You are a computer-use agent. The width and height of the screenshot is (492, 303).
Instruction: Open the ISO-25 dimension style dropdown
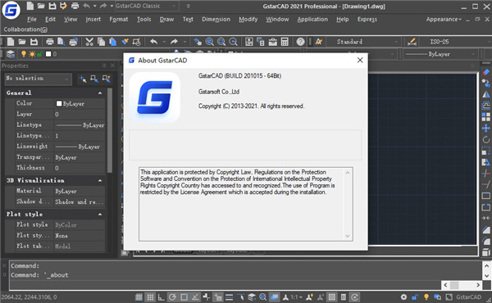[455, 42]
